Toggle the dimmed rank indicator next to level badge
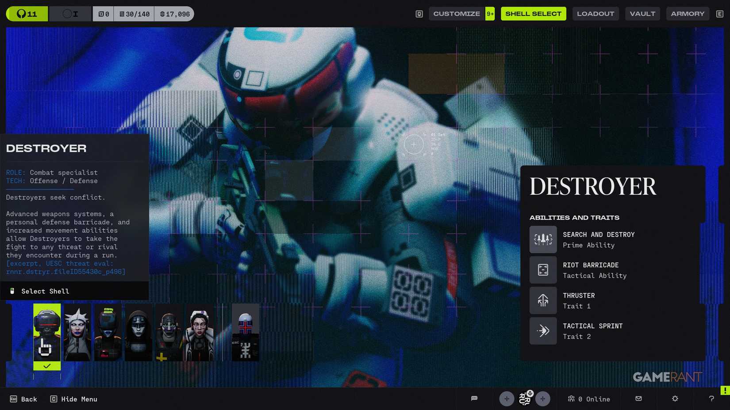Screen dimensions: 730x410 69,14
